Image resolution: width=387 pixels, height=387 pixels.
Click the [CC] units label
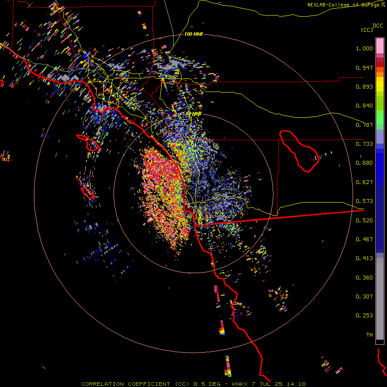[367, 30]
